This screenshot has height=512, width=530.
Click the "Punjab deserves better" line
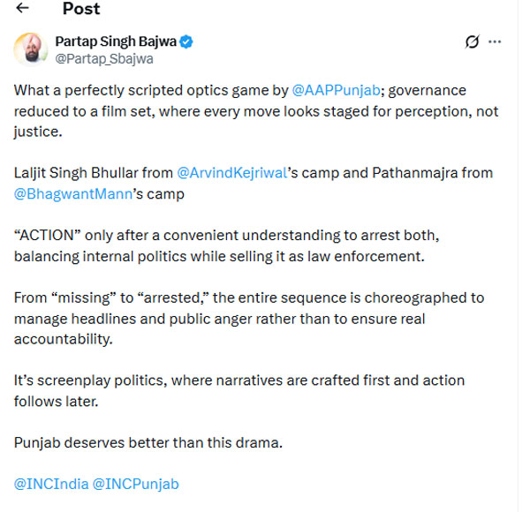coord(148,442)
